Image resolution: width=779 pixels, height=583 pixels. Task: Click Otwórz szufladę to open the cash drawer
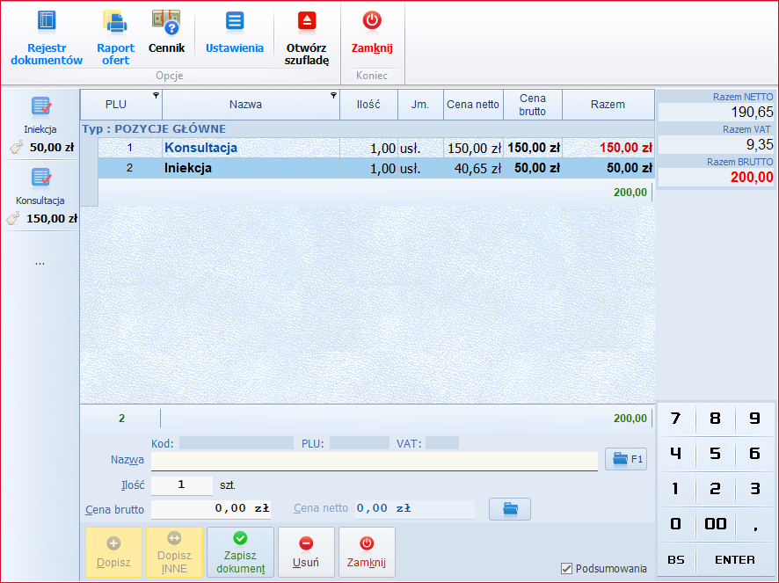pos(306,35)
